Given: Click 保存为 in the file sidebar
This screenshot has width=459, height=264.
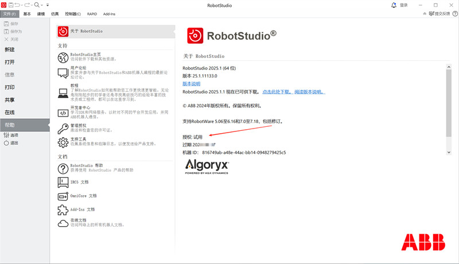Looking at the screenshot, I should 13,32.
